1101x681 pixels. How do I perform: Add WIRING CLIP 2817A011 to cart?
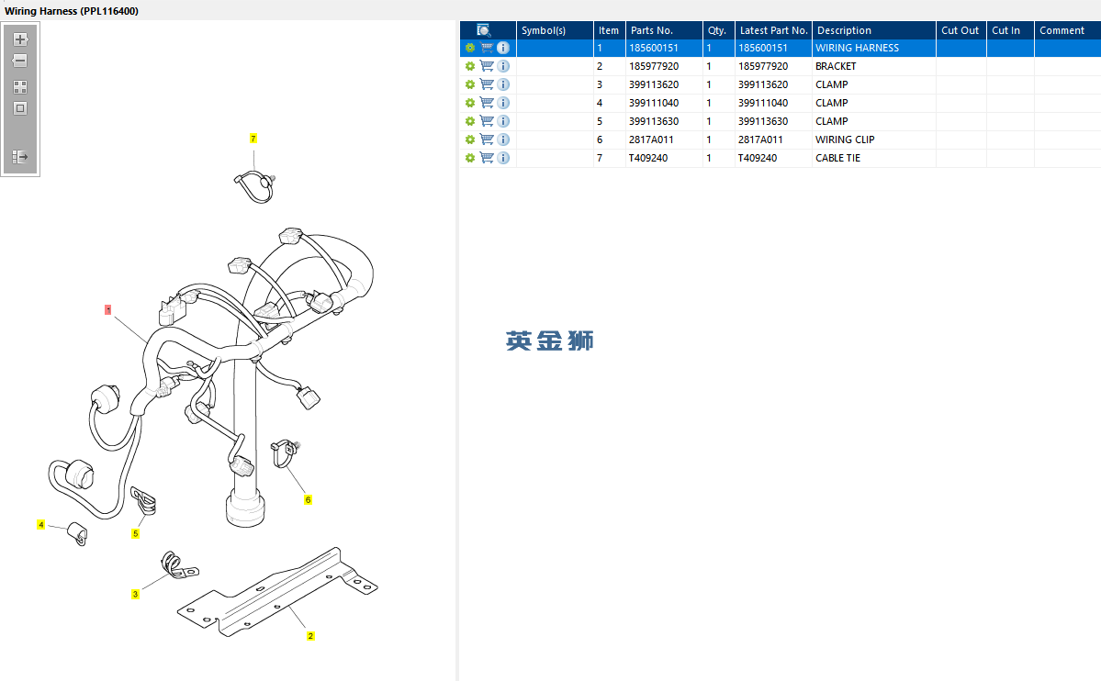click(x=487, y=140)
